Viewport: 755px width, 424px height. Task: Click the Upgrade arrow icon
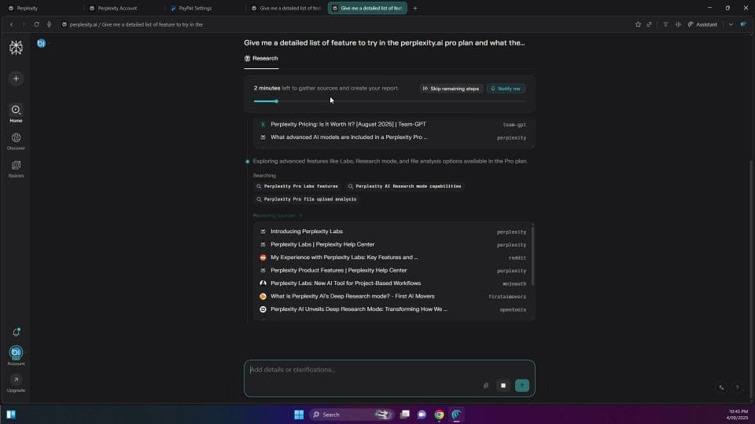pos(16,380)
